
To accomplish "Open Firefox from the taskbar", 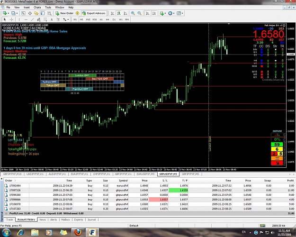I will pos(78,232).
